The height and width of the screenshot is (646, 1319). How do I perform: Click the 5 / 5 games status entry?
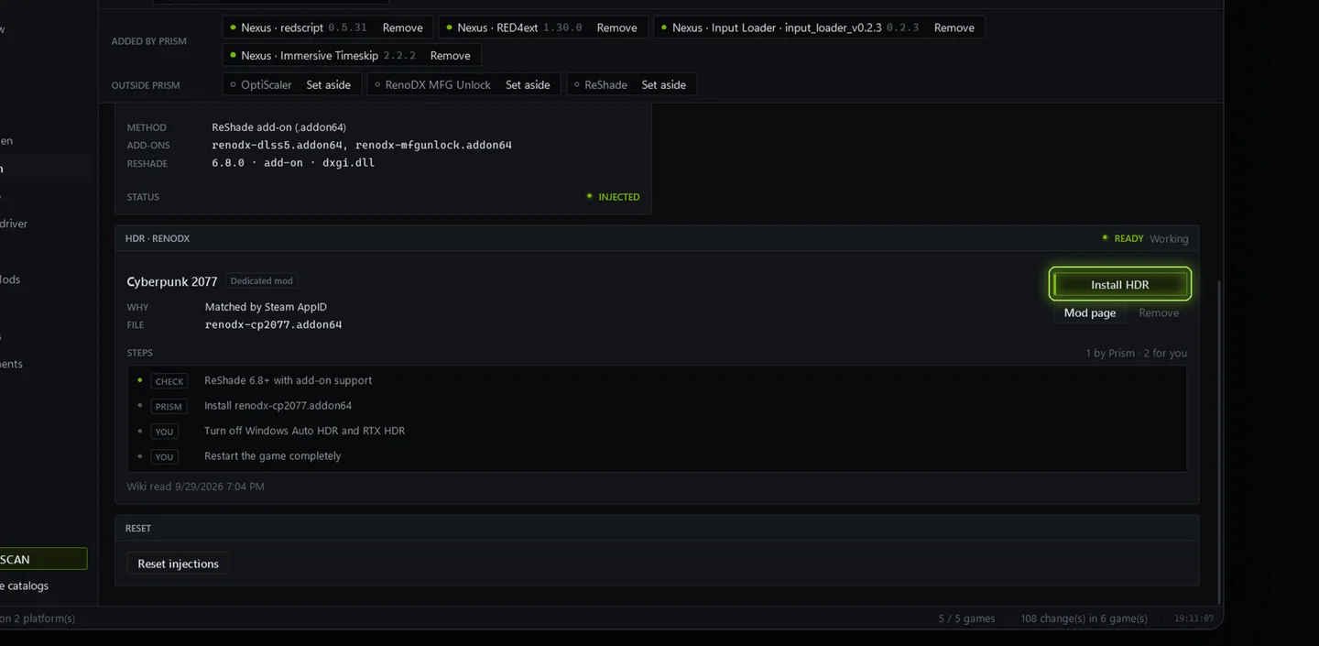tap(966, 619)
